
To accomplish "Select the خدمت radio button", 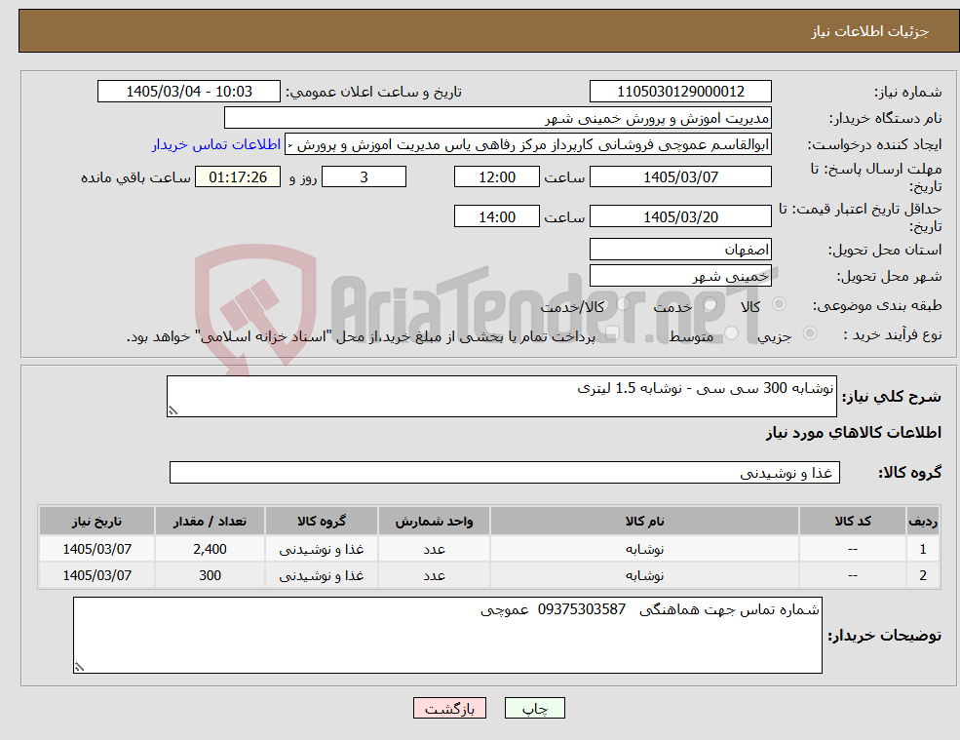I will pyautogui.click(x=710, y=304).
